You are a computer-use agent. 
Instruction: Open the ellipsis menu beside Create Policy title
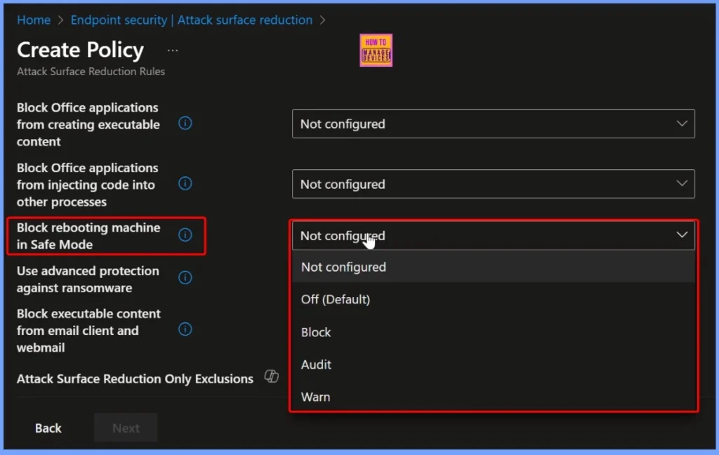click(x=172, y=50)
